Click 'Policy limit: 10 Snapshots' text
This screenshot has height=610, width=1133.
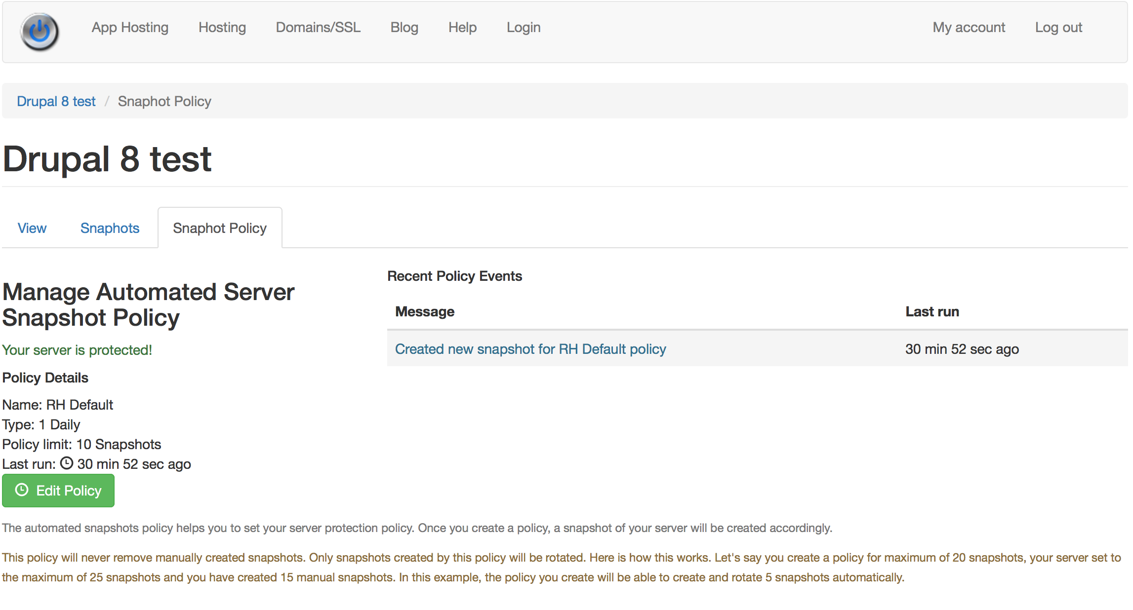click(x=81, y=444)
